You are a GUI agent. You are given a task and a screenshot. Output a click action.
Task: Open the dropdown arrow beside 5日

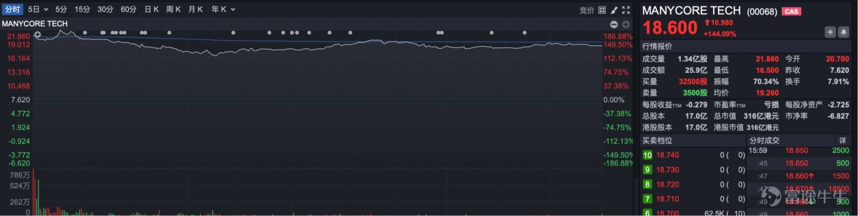(x=46, y=10)
